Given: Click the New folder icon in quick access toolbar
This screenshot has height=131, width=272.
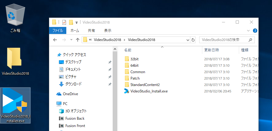Looking at the screenshot, I should click(x=71, y=22).
